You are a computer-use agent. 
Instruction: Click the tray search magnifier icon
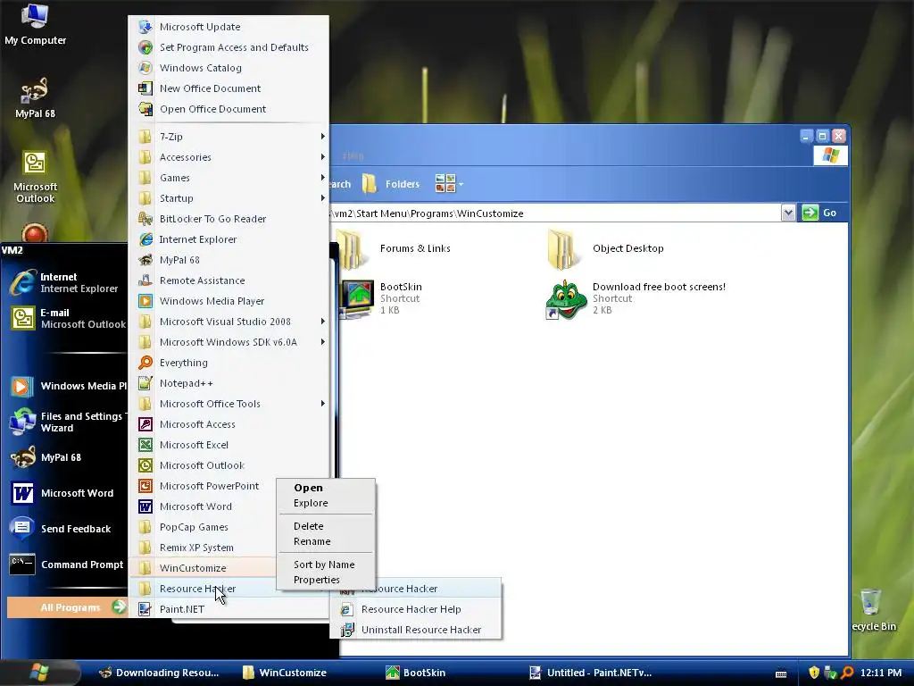pos(847,673)
